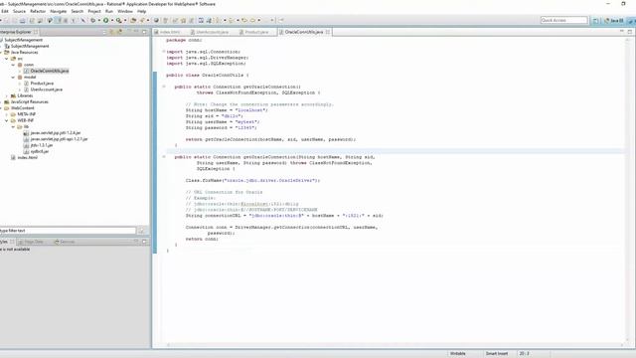Collapse the imports fold marker
Image resolution: width=636 pixels, height=358 pixels.
164,52
